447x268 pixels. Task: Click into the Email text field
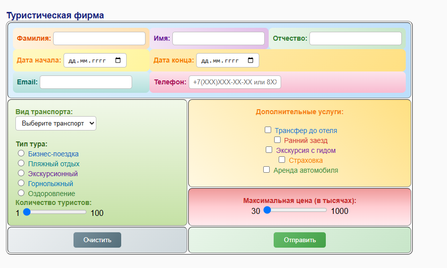tap(86, 82)
